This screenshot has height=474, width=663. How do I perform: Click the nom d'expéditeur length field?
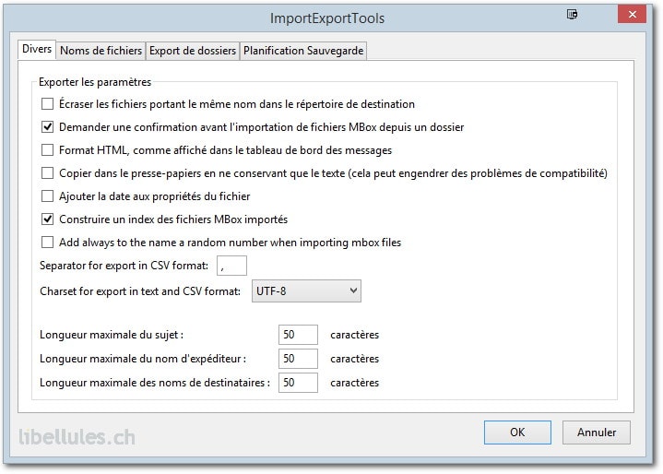click(x=298, y=359)
